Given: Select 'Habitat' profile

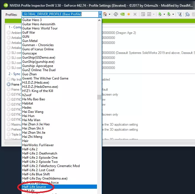Looking at the screenshot, I should 59,103.
